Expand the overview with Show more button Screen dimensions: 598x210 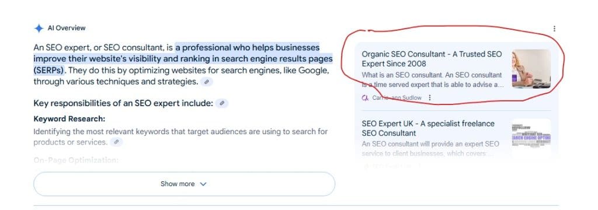coord(184,184)
